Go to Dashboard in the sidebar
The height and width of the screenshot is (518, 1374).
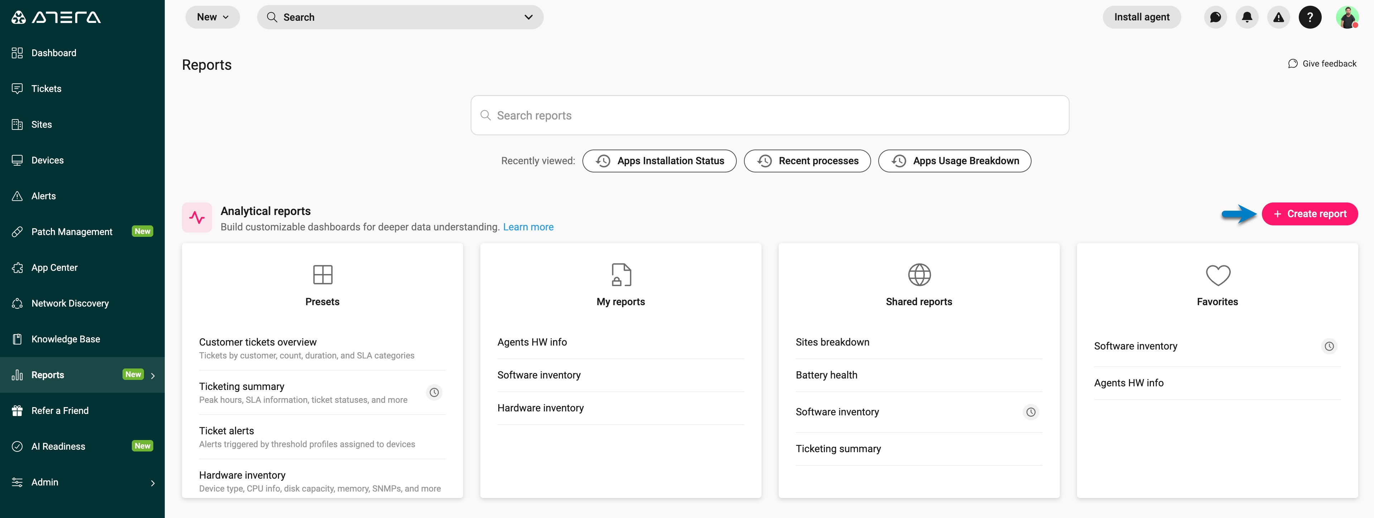click(82, 53)
